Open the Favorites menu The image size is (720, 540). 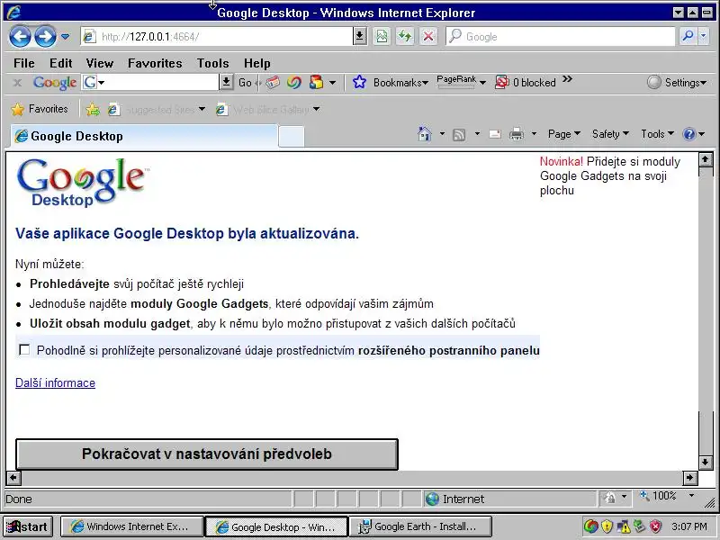pyautogui.click(x=155, y=63)
